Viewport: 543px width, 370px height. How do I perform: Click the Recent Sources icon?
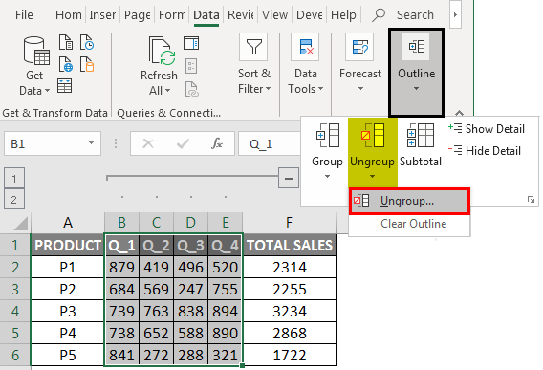pos(87,42)
